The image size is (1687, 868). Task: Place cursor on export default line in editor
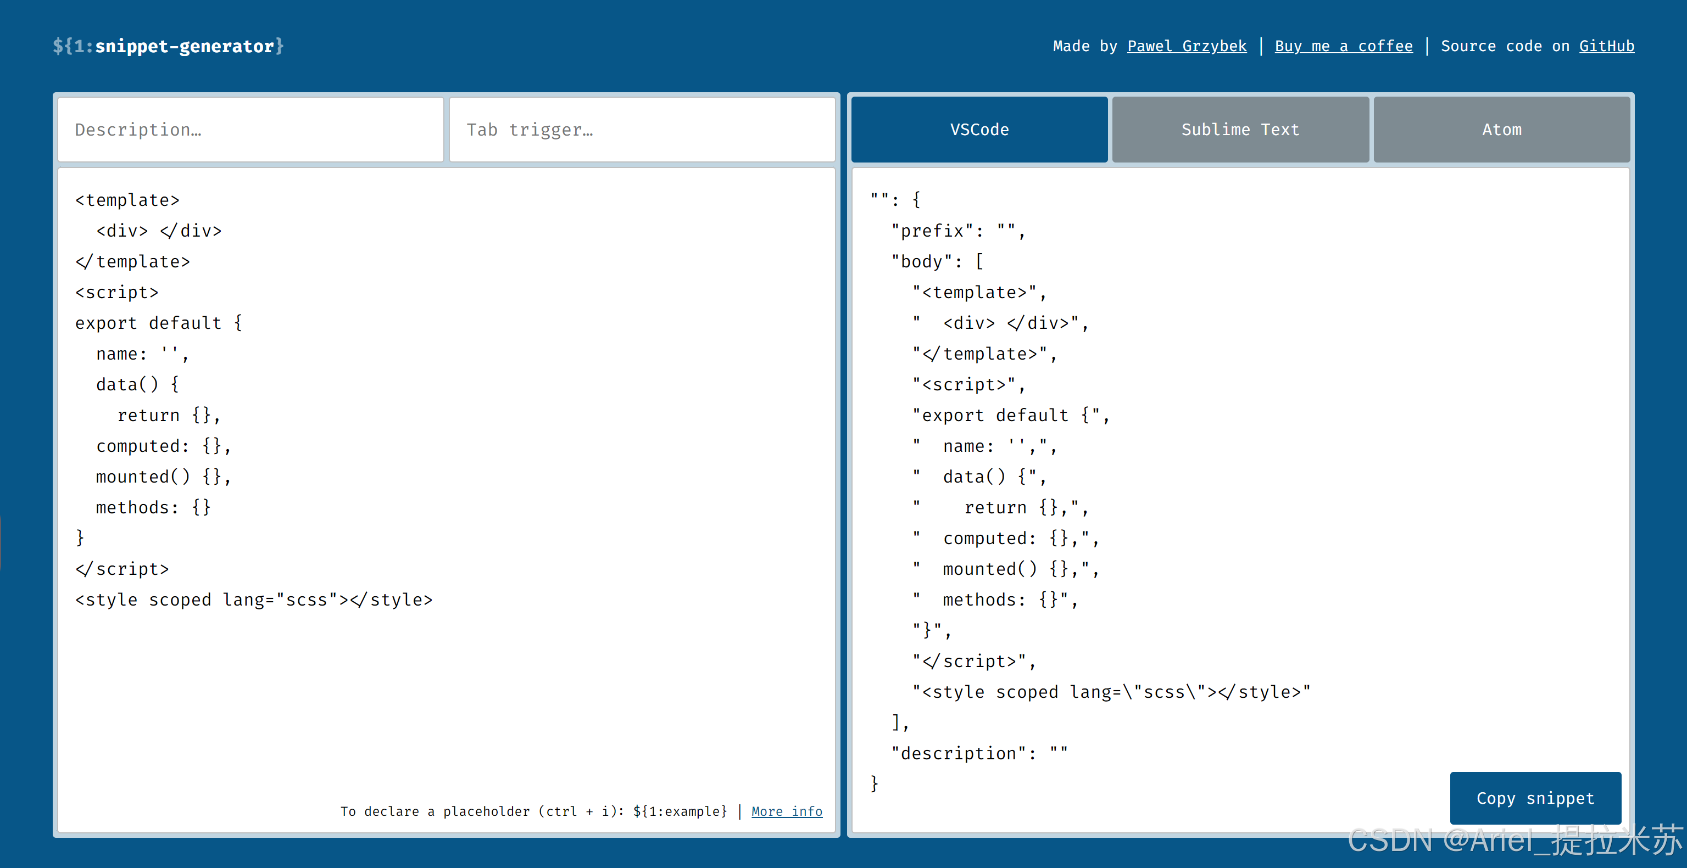point(158,323)
